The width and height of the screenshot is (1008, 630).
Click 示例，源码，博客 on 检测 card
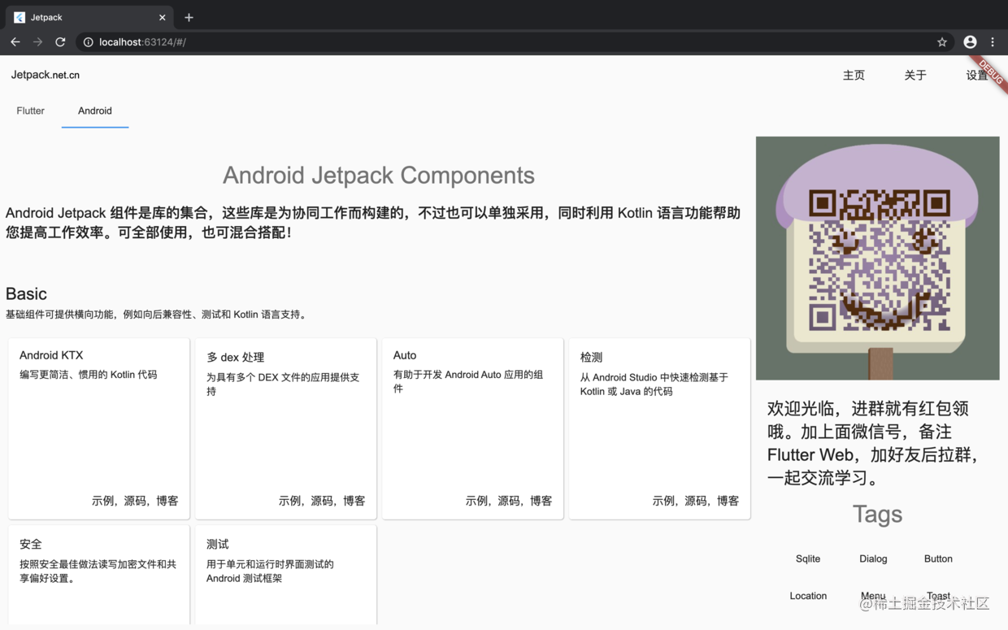pyautogui.click(x=696, y=501)
